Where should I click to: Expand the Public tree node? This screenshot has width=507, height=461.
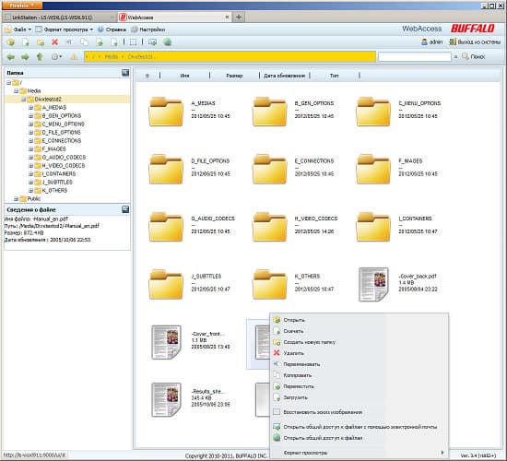[16, 198]
